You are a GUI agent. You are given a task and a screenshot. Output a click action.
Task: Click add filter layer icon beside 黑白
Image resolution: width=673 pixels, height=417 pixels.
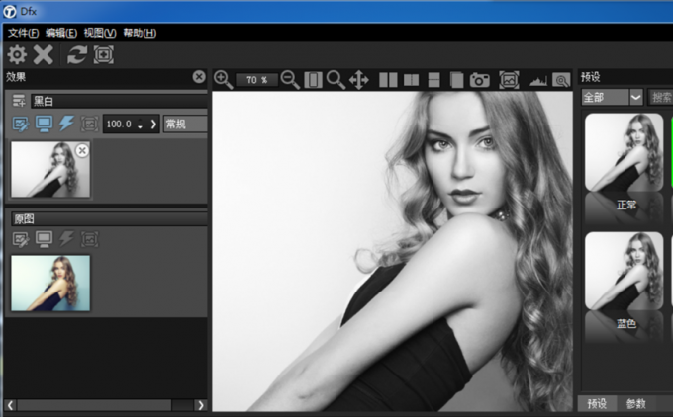click(x=19, y=101)
